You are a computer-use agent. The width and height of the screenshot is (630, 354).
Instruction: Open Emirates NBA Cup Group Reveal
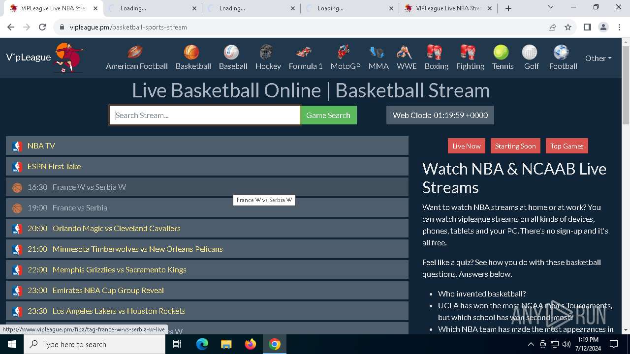[207, 291]
